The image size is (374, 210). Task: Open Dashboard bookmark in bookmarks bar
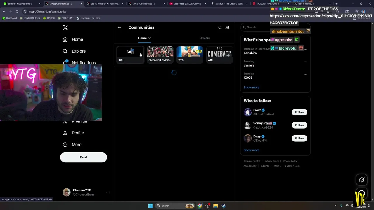pyautogui.click(x=10, y=18)
